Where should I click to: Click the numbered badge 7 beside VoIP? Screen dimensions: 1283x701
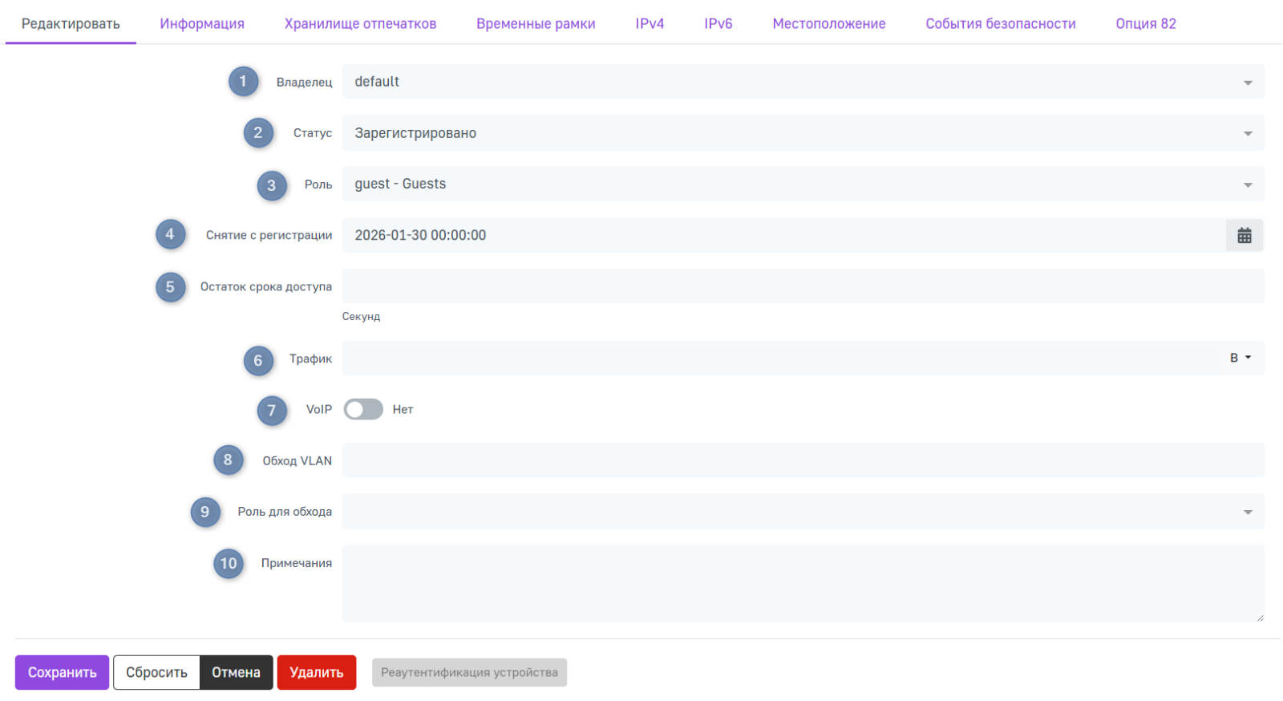(272, 411)
